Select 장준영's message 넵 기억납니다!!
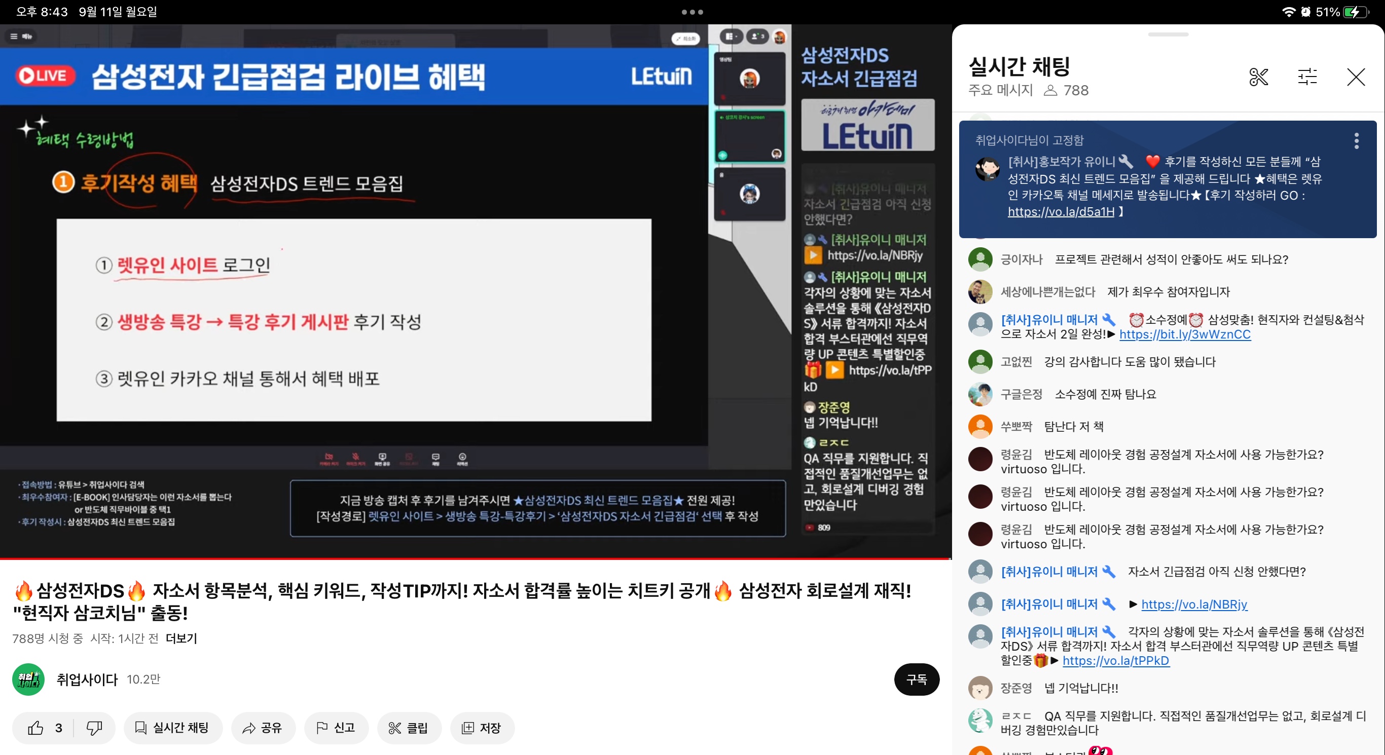Image resolution: width=1385 pixels, height=755 pixels. click(1081, 688)
